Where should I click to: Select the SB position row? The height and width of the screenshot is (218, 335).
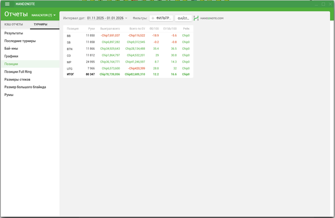(128, 42)
